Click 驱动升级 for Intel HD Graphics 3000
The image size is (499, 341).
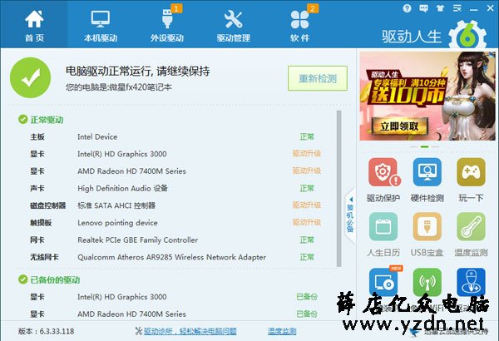click(x=306, y=154)
